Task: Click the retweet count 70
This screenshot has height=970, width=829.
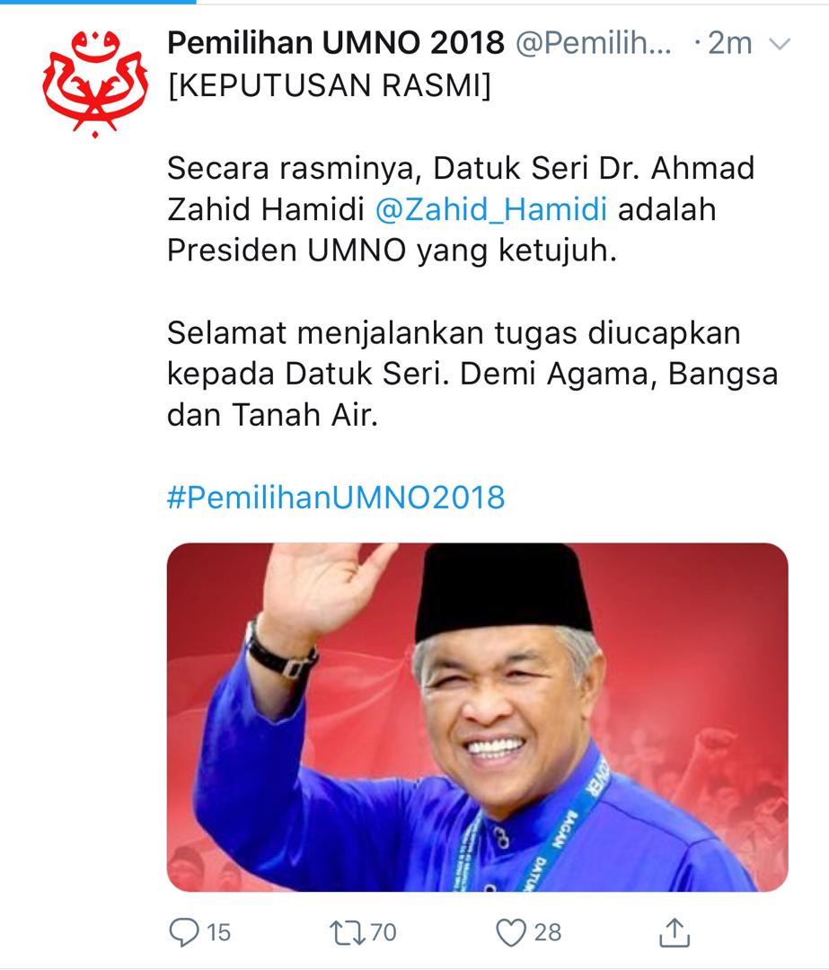Action: tap(384, 932)
